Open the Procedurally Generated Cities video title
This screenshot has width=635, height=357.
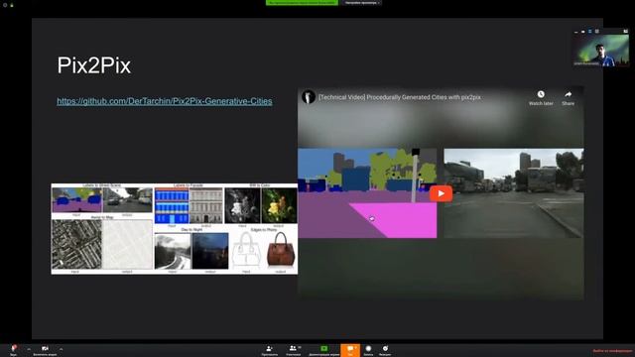point(400,97)
